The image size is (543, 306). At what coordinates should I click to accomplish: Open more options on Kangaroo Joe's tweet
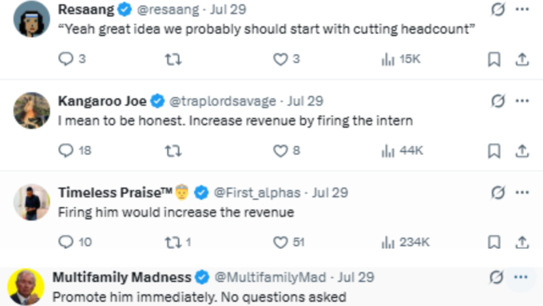point(522,101)
